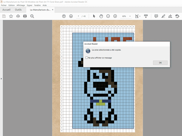The height and width of the screenshot is (136, 182).
Task: Open the sign document tool
Action: coord(170,16)
